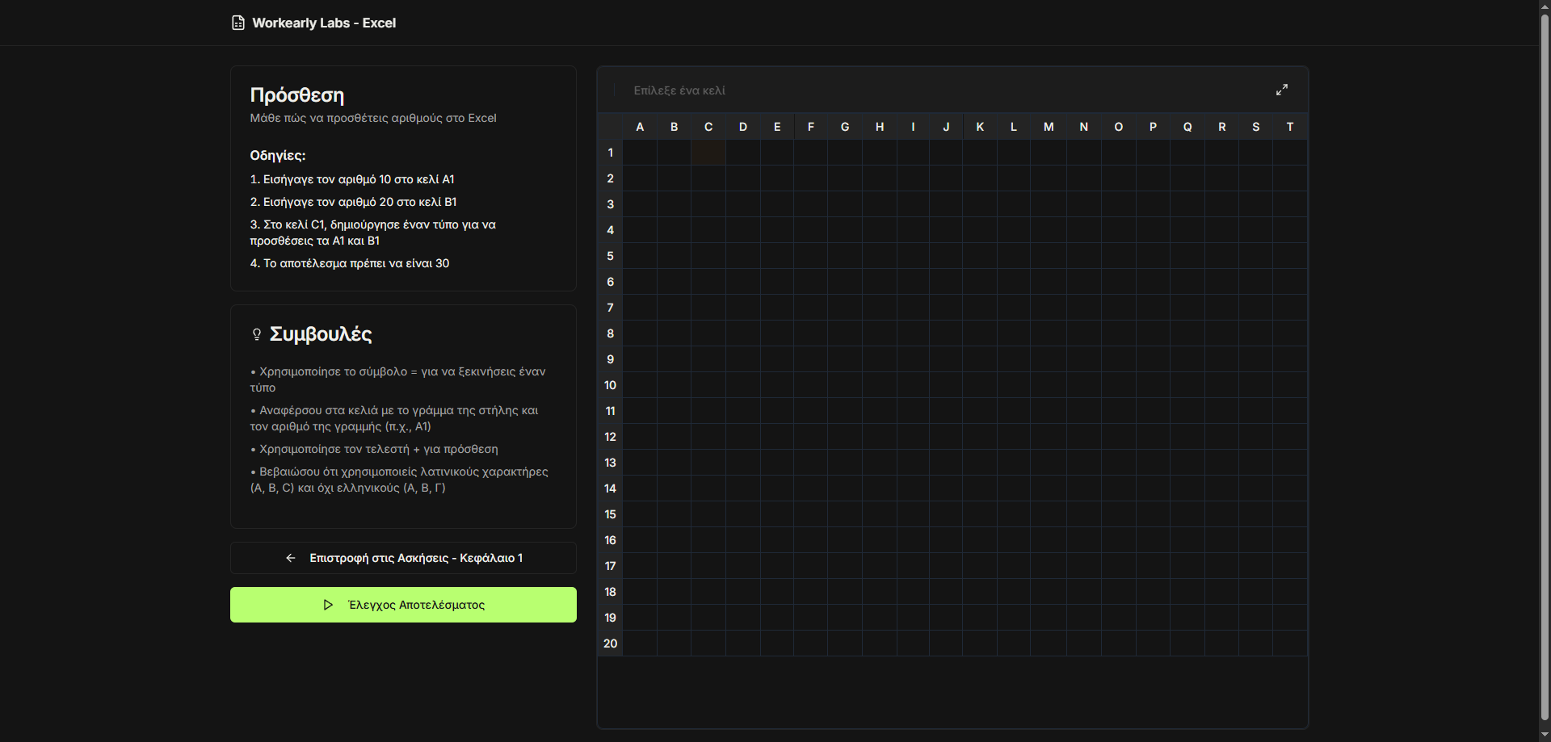Click column header T
Viewport: 1551px width, 742px height.
(x=1290, y=127)
